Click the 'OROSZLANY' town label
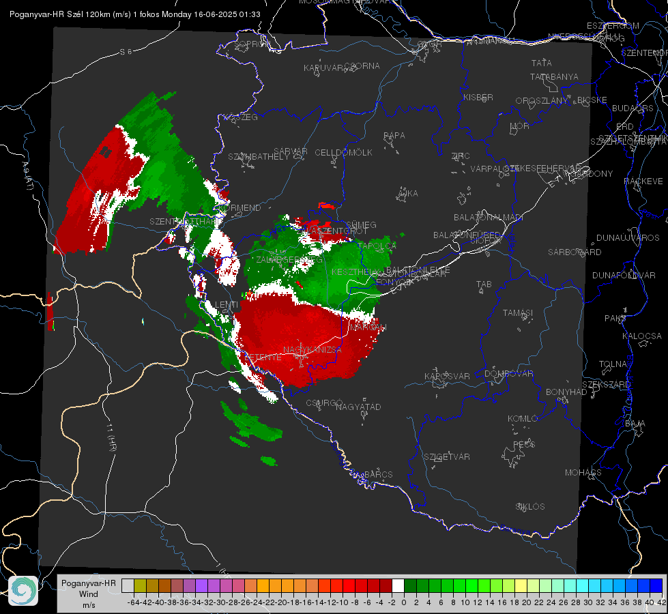Image resolution: width=668 pixels, height=614 pixels. point(542,101)
